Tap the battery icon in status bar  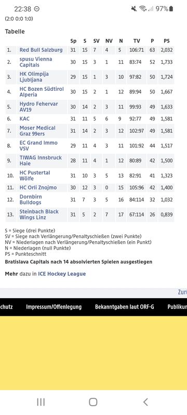point(171,9)
